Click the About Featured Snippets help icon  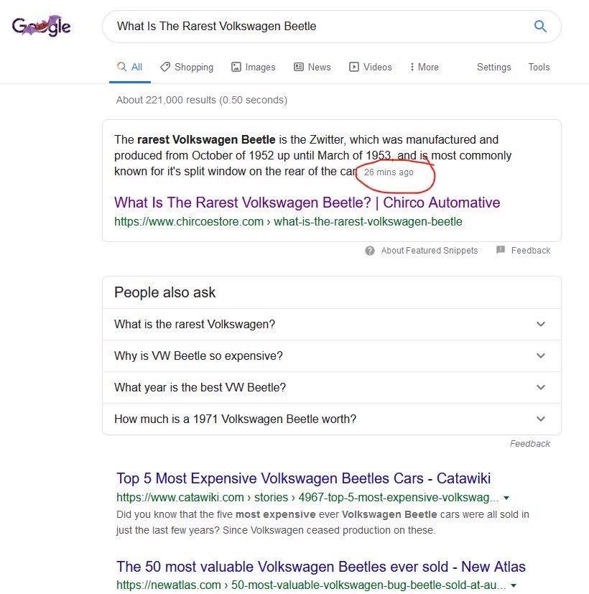pos(370,251)
